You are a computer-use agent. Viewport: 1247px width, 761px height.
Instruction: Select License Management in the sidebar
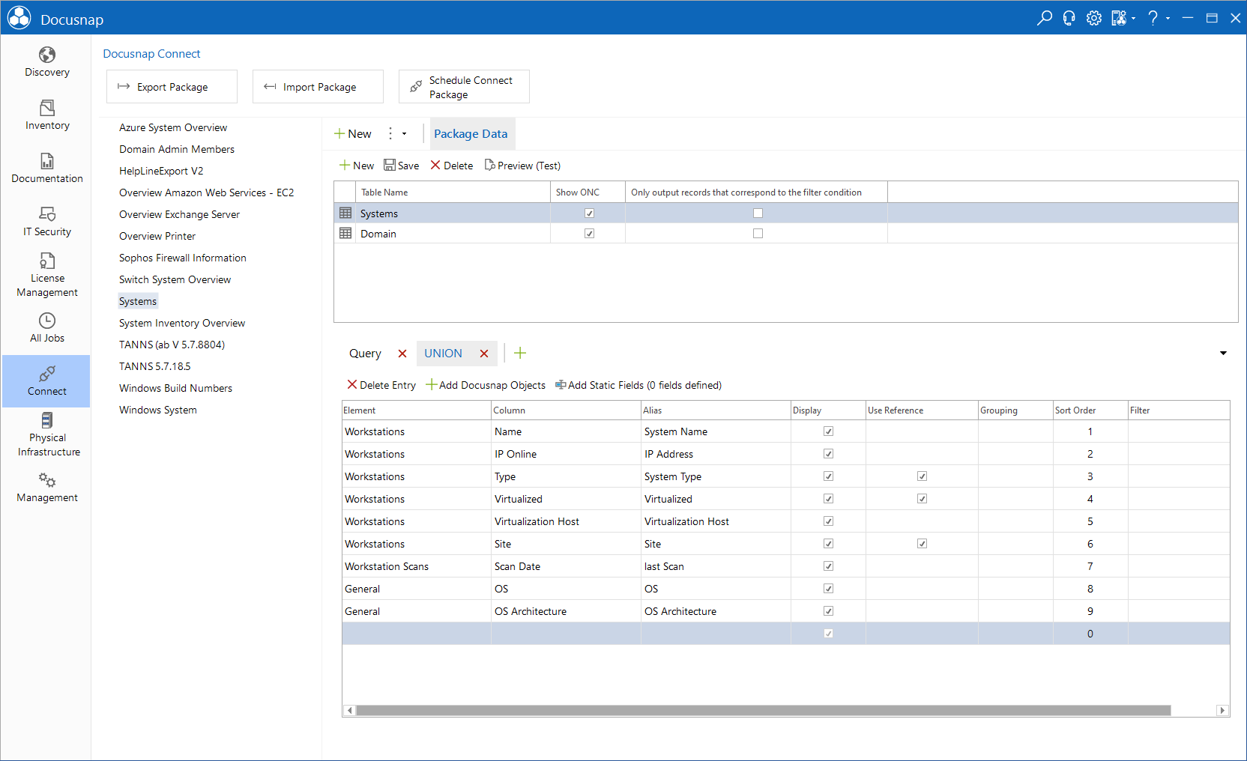(46, 276)
